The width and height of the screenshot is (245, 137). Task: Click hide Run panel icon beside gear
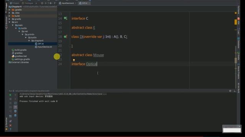235,91
